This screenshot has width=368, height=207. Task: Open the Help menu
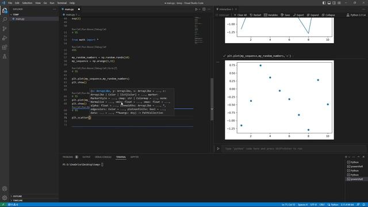(72, 3)
